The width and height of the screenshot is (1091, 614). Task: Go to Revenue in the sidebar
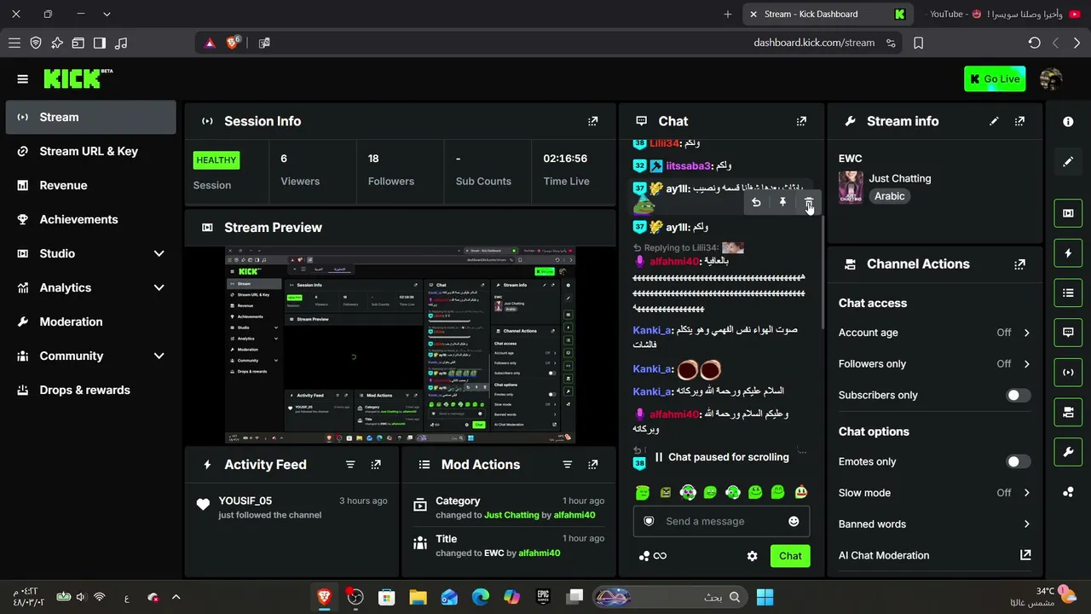[x=90, y=186]
